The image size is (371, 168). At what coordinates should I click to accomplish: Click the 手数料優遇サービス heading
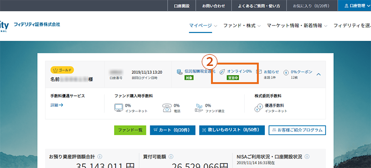pos(67,96)
